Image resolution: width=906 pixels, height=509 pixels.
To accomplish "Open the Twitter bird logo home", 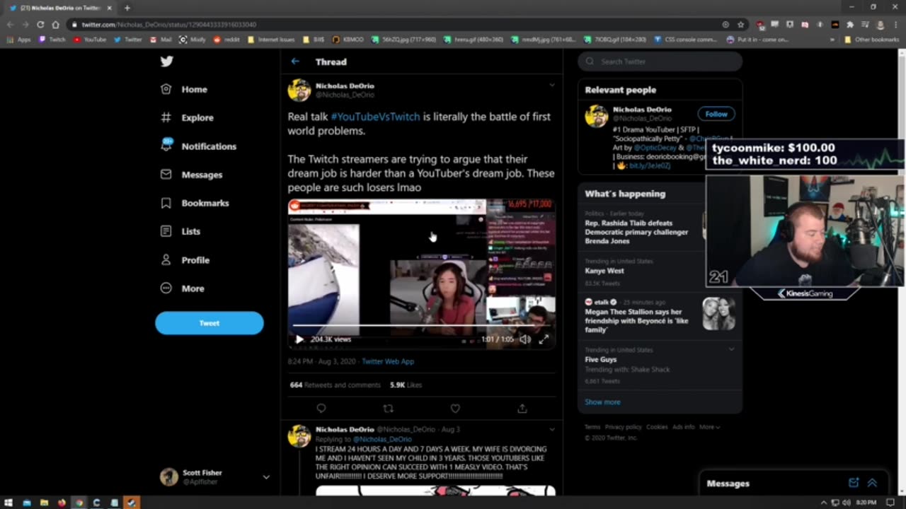I will [x=166, y=62].
